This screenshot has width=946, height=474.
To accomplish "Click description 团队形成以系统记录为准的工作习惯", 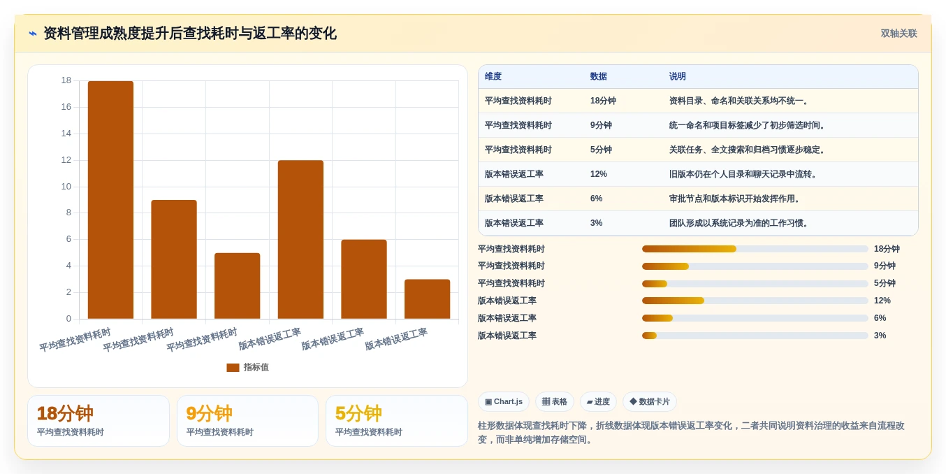I will [x=741, y=223].
